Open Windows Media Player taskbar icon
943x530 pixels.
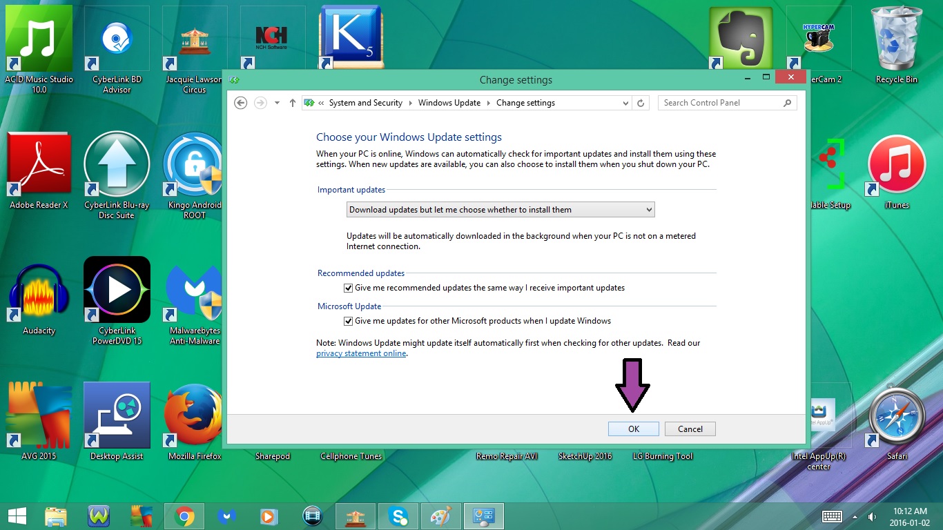tap(270, 516)
